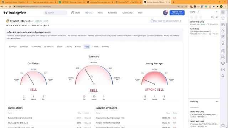This screenshot has height=128, width=228.
Task: Open the user profile avatar
Action: tap(165, 13)
